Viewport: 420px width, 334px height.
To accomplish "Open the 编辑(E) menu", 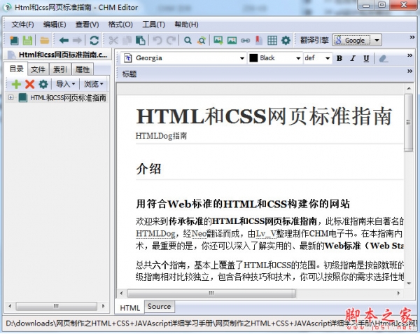I will [55, 25].
